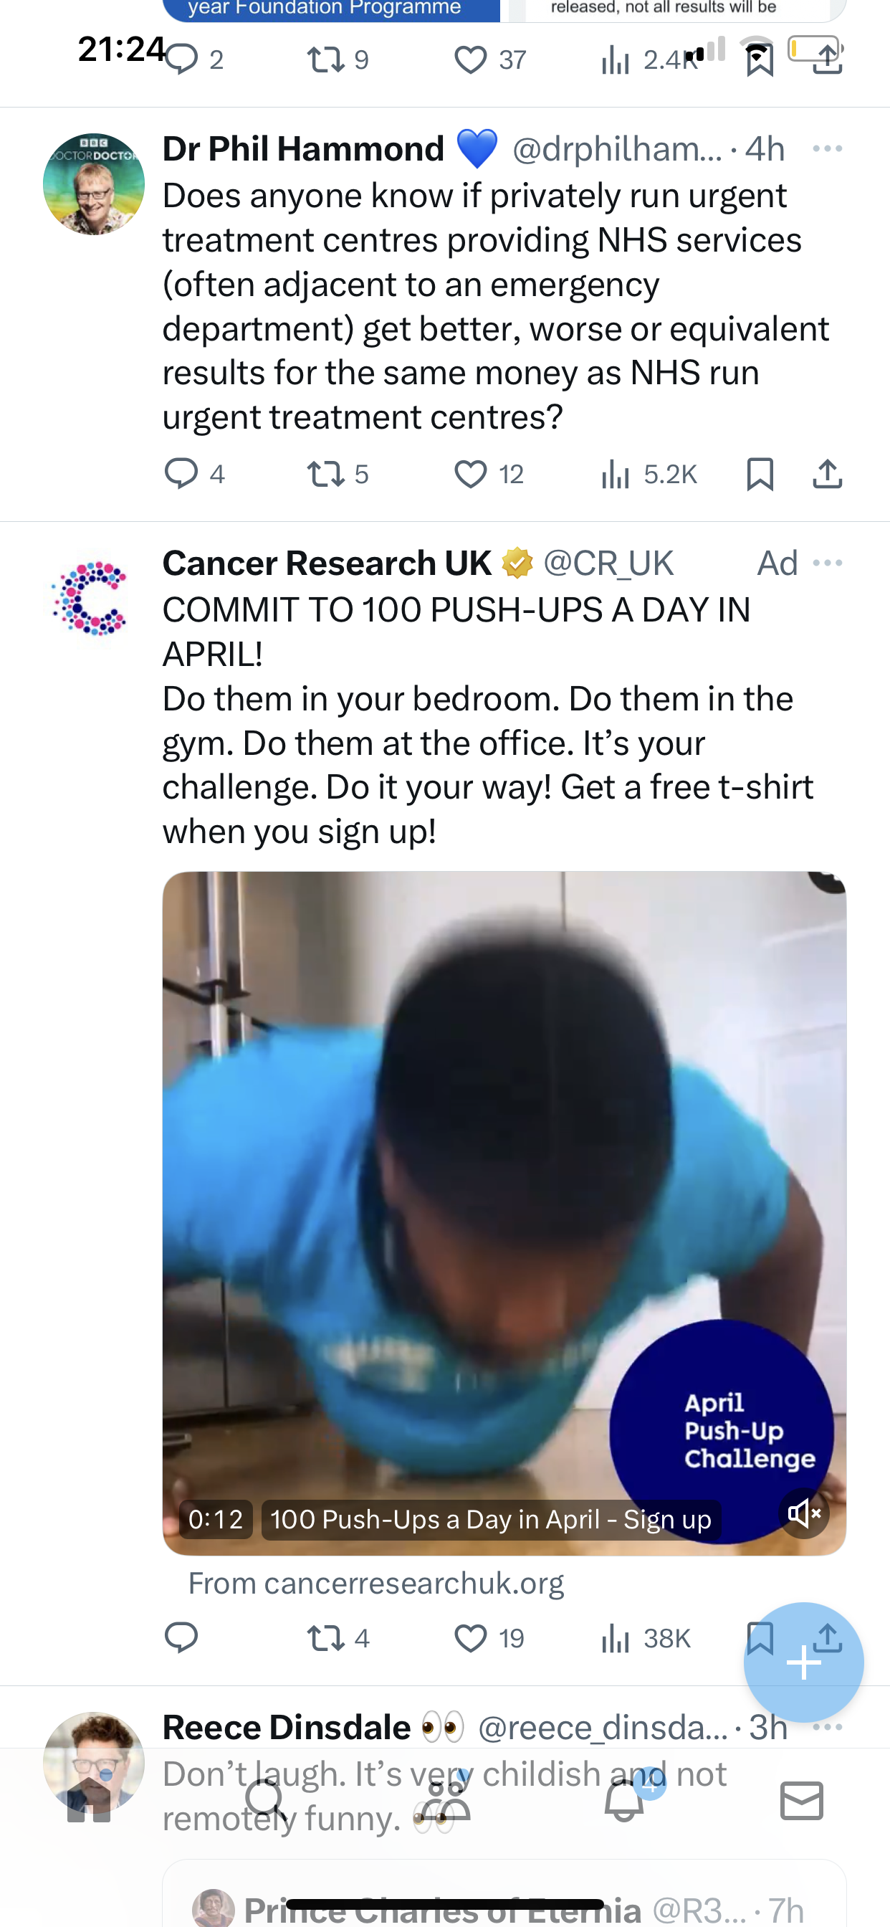Visit cancerresearchuk.org source link
Viewport: 890px width, 1927px height.
pyautogui.click(x=376, y=1582)
